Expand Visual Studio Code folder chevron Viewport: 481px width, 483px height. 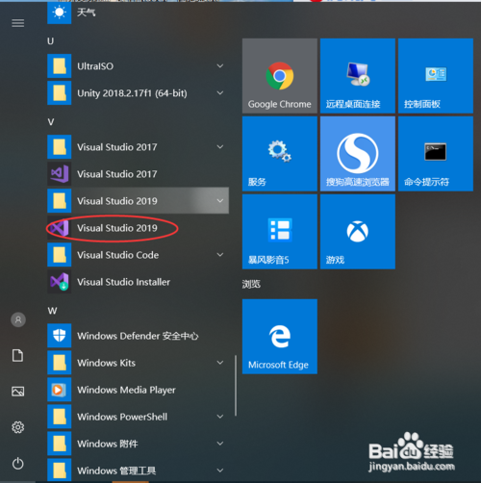[220, 255]
